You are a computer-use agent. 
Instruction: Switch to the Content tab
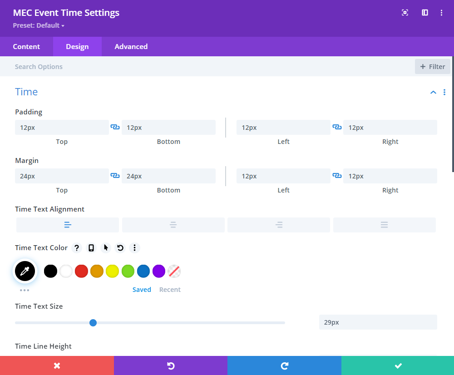(26, 47)
